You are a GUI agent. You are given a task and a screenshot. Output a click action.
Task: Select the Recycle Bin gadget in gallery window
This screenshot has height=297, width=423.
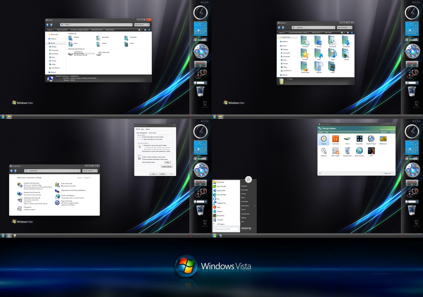point(347,152)
